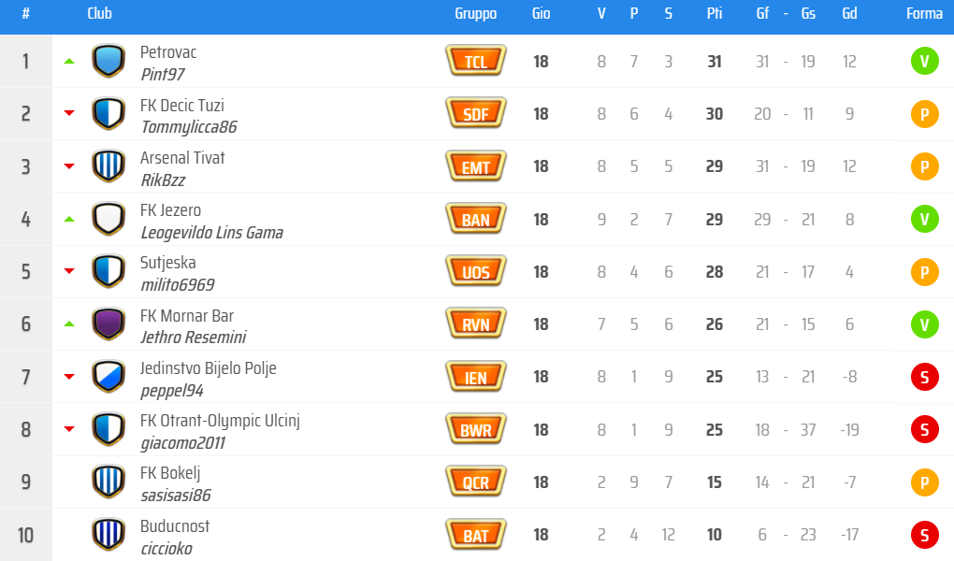
Task: Click the red down arrow beside Sutjeska
Action: (69, 271)
